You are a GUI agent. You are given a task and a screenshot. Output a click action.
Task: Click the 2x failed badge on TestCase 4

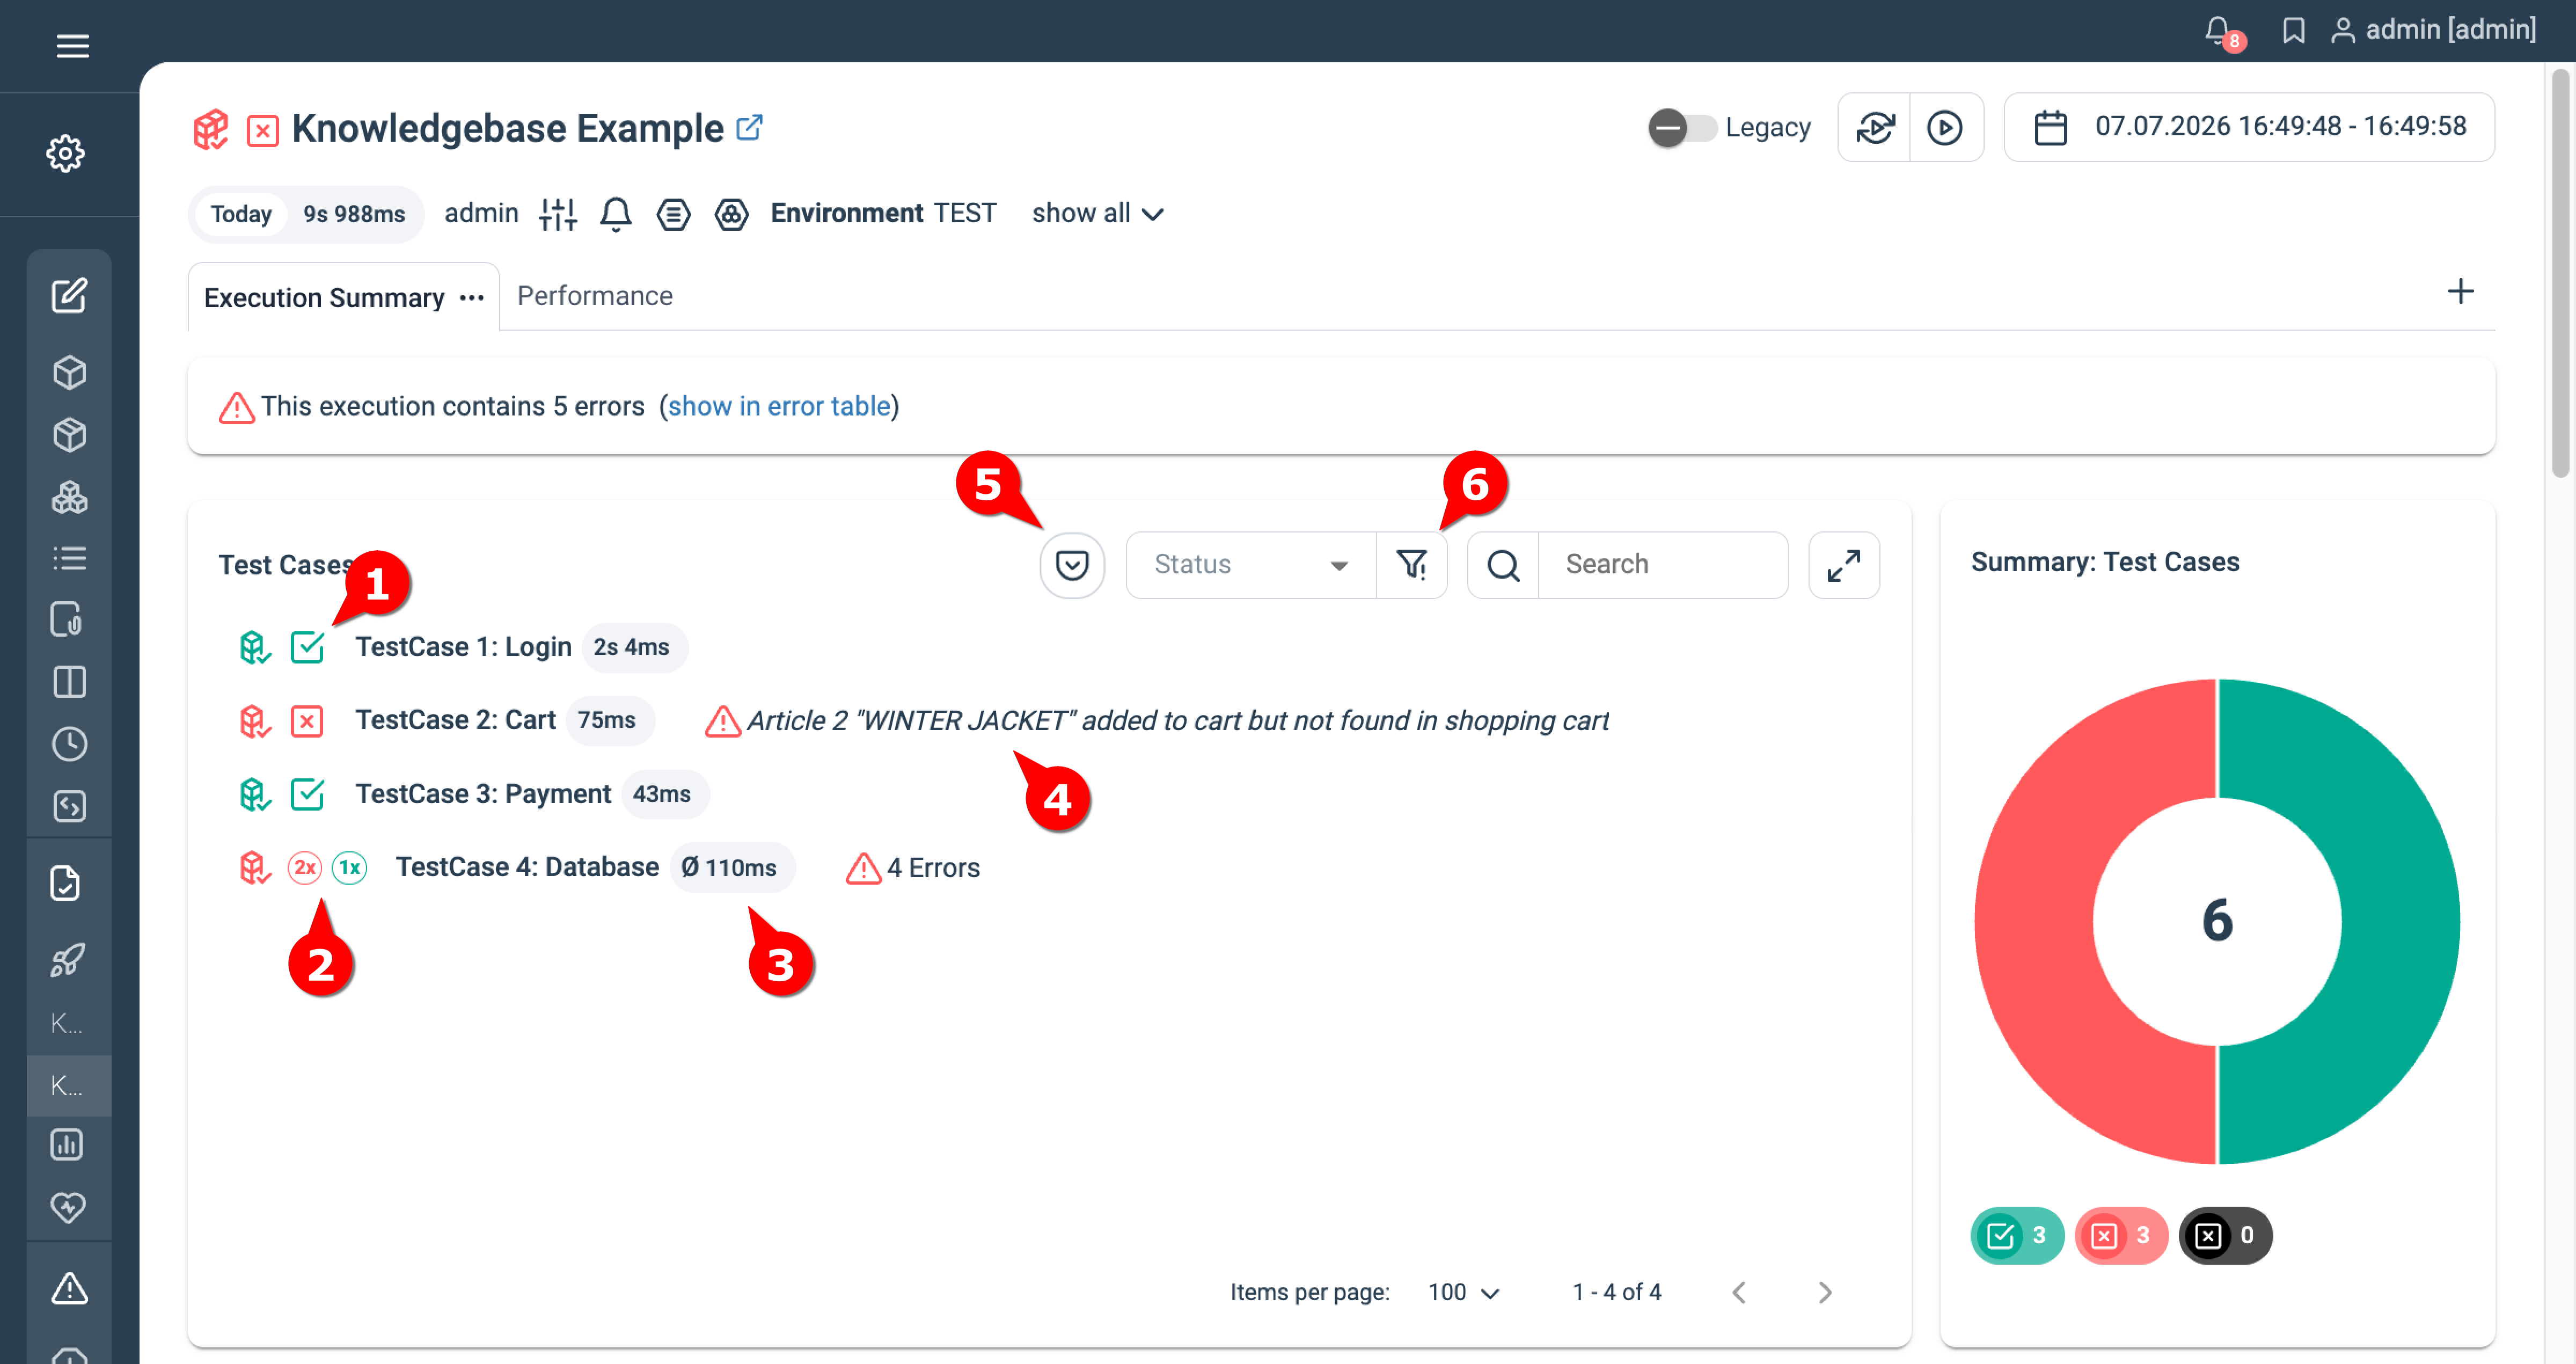tap(305, 867)
